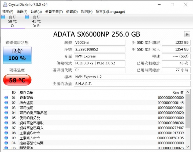This screenshot has height=152, width=193.
Task: Select the 資料單位已寫入 attribute row
Action: pyautogui.click(x=94, y=128)
